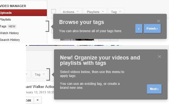The width and height of the screenshot is (169, 108).
Task: Expand the arrow next to Edit
Action: click(38, 100)
